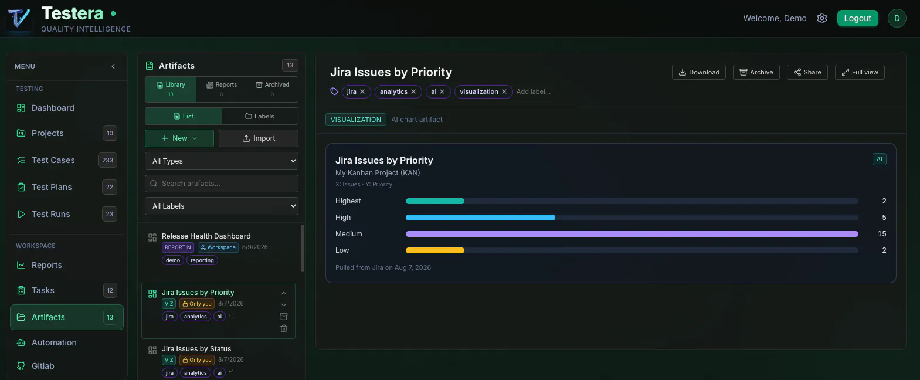Remove the visualization label

point(504,91)
